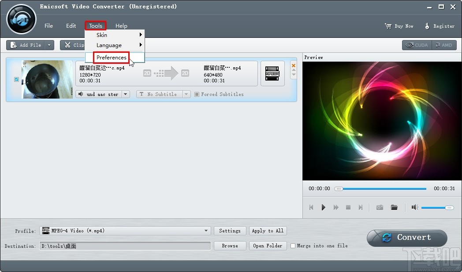This screenshot has height=272, width=462.
Task: Open the File menu
Action: pos(48,26)
